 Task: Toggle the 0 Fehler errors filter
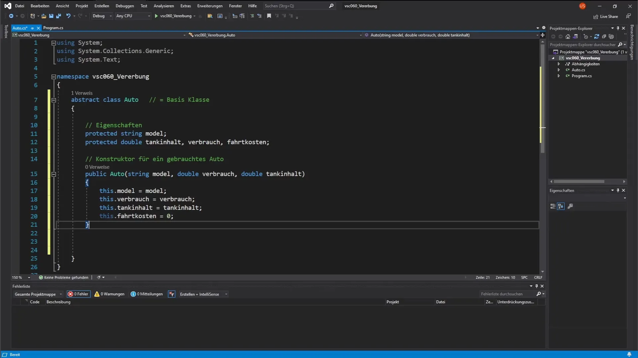[78, 294]
